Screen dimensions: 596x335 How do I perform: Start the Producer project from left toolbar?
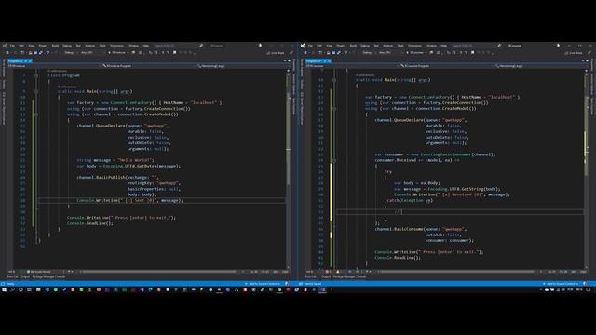[x=118, y=53]
